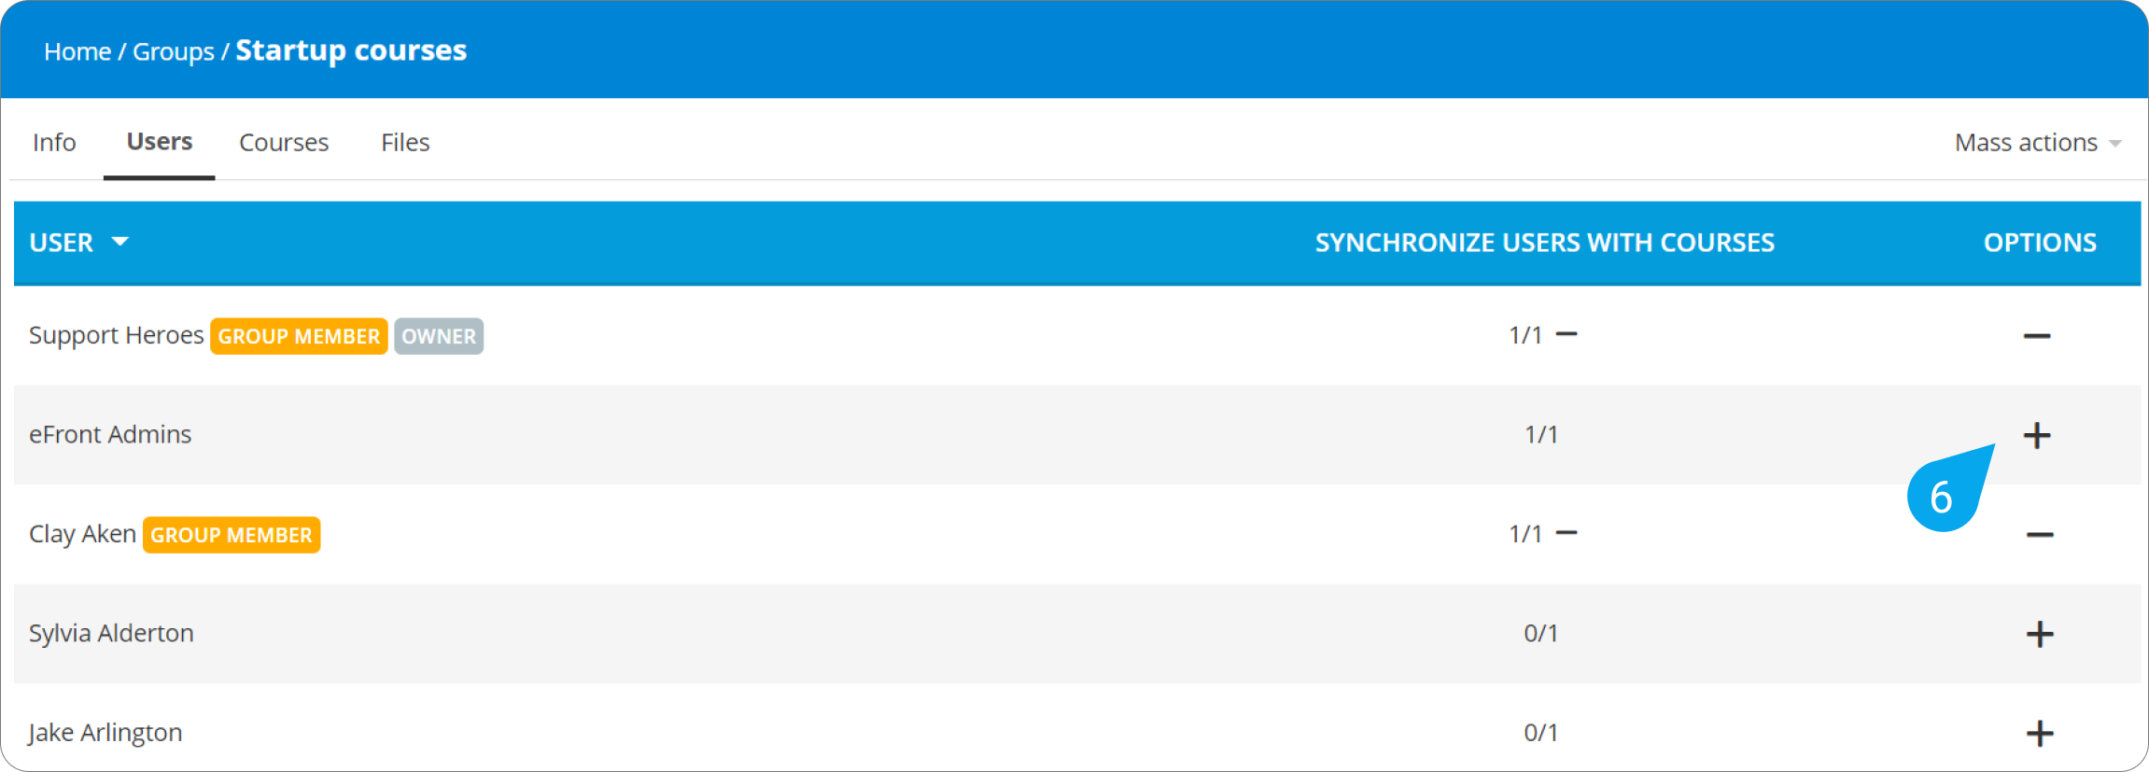Image resolution: width=2149 pixels, height=772 pixels.
Task: Navigate to Home in breadcrumb
Action: click(x=77, y=51)
